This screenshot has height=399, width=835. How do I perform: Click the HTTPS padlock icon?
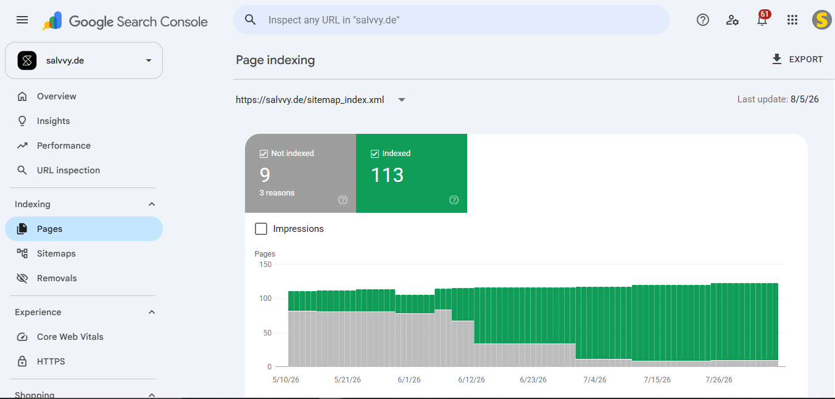point(22,361)
